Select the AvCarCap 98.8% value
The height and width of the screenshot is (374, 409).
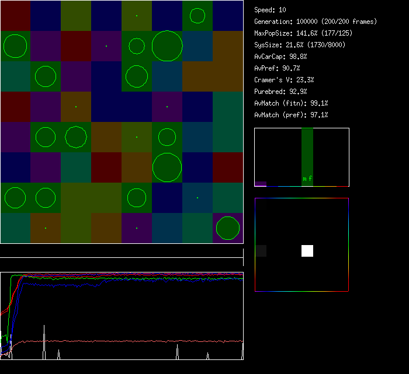[x=280, y=57]
